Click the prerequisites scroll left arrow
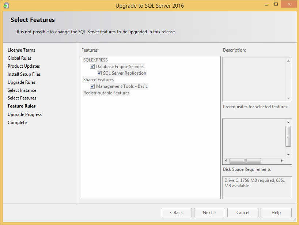Image resolution: width=299 pixels, height=225 pixels. [x=226, y=161]
